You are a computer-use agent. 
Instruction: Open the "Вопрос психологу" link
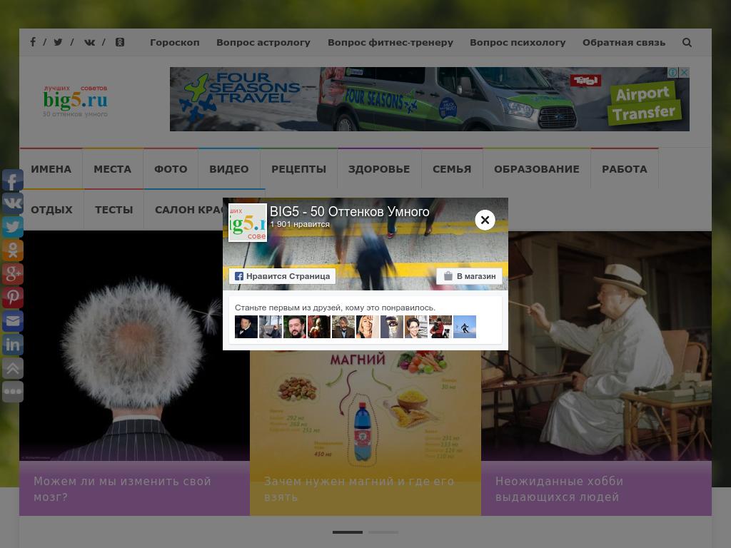[518, 42]
